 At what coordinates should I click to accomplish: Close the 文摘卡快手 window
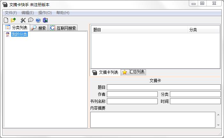coord(214,4)
